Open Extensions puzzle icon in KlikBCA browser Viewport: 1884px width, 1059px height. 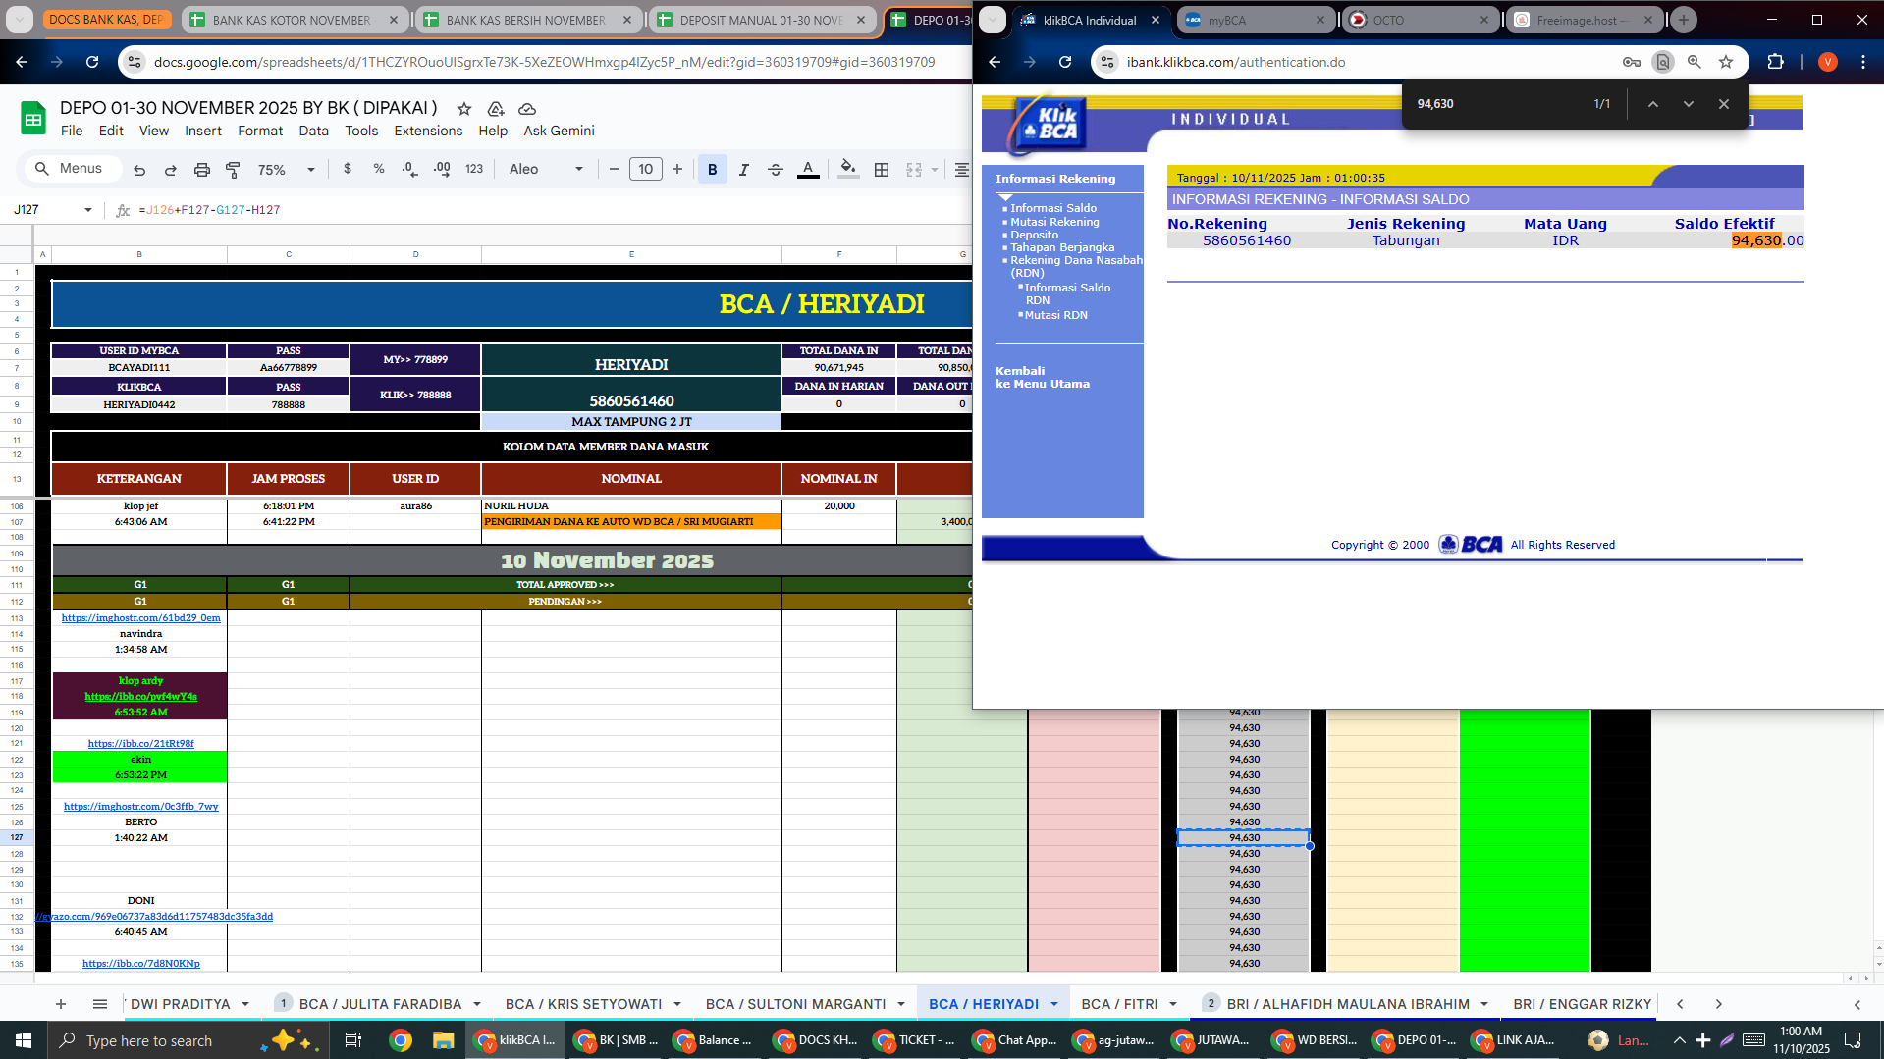1775,62
